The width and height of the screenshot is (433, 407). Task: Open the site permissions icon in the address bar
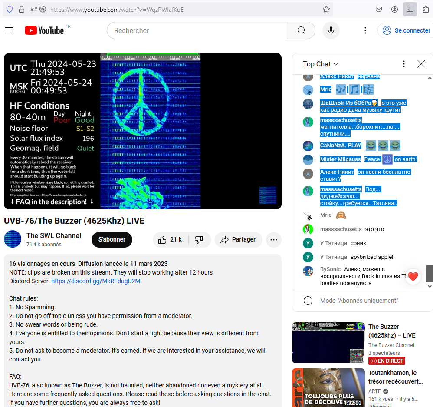(34, 10)
